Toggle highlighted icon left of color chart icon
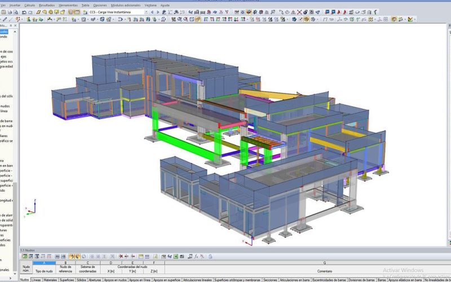Image resolution: width=451 pixels, height=282 pixels. (x=394, y=19)
